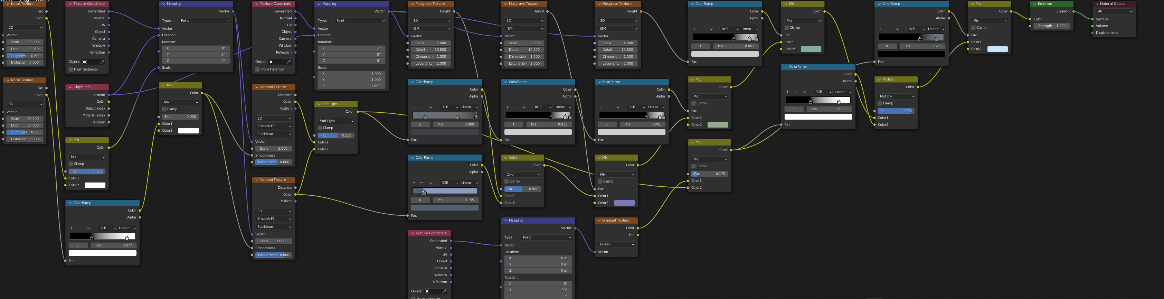This screenshot has height=299, width=1164.
Task: Open the tools chevron in the ColorRamp with Pos 0.627
Action: [x=897, y=29]
